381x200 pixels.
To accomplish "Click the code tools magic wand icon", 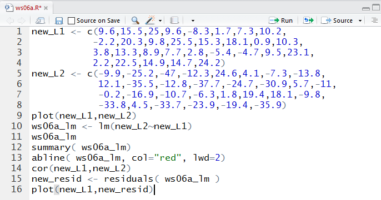I will point(150,20).
